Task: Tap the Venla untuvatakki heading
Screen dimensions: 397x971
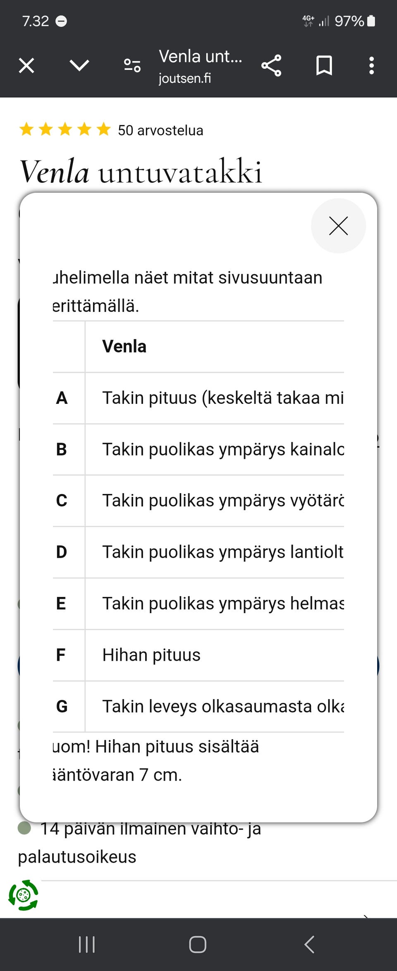Action: (143, 171)
